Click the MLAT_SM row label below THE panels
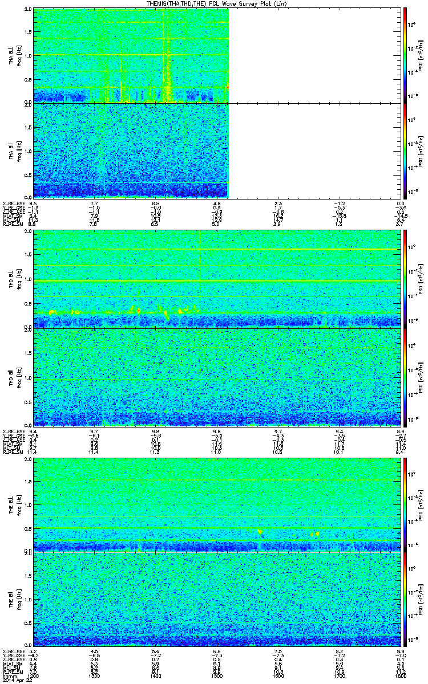This screenshot has height=684, width=428. click(x=12, y=665)
